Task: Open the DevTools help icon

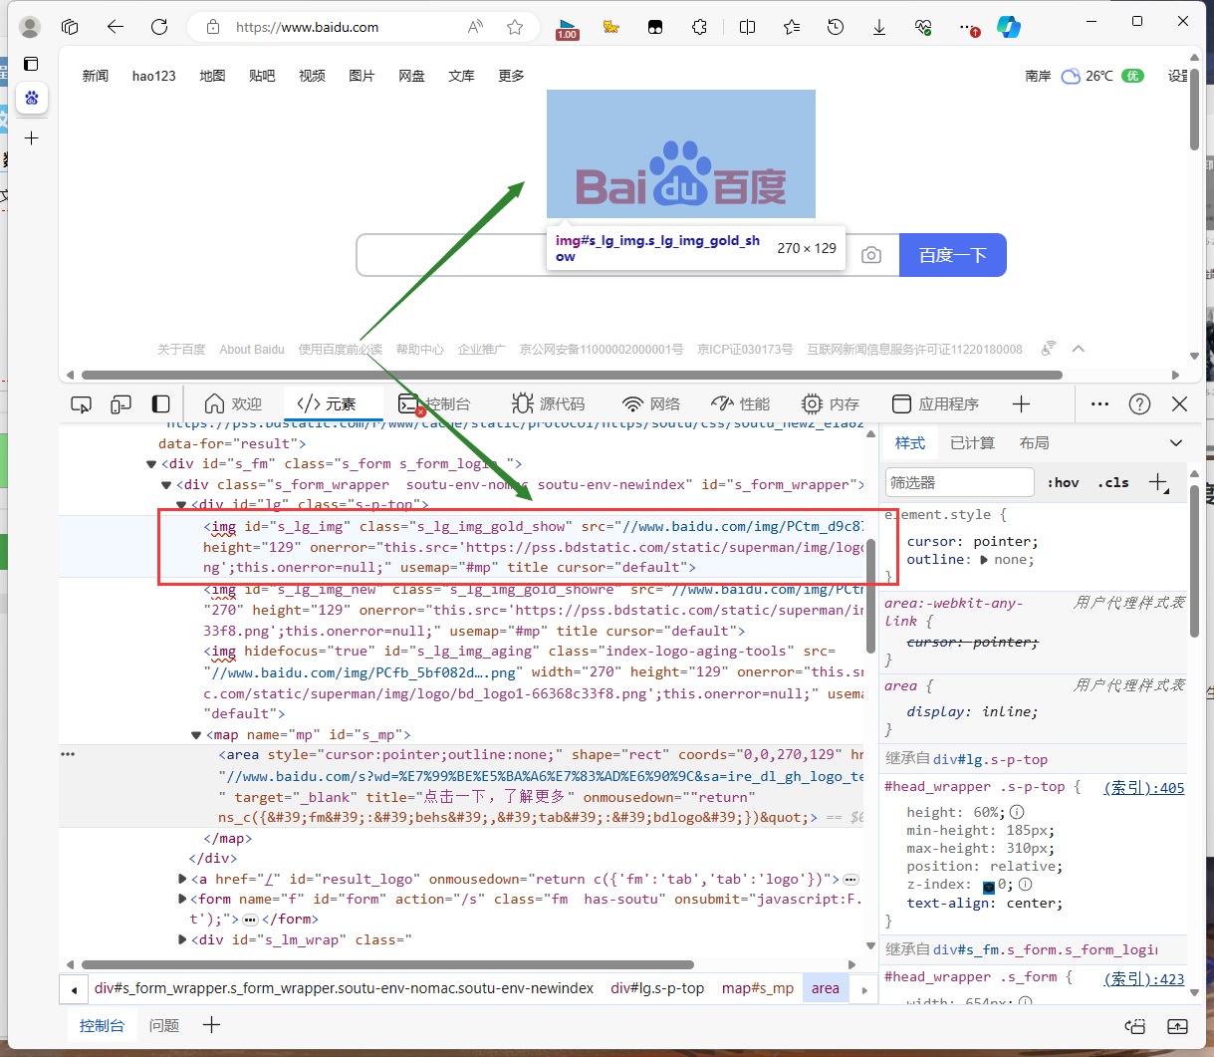Action: pyautogui.click(x=1139, y=404)
